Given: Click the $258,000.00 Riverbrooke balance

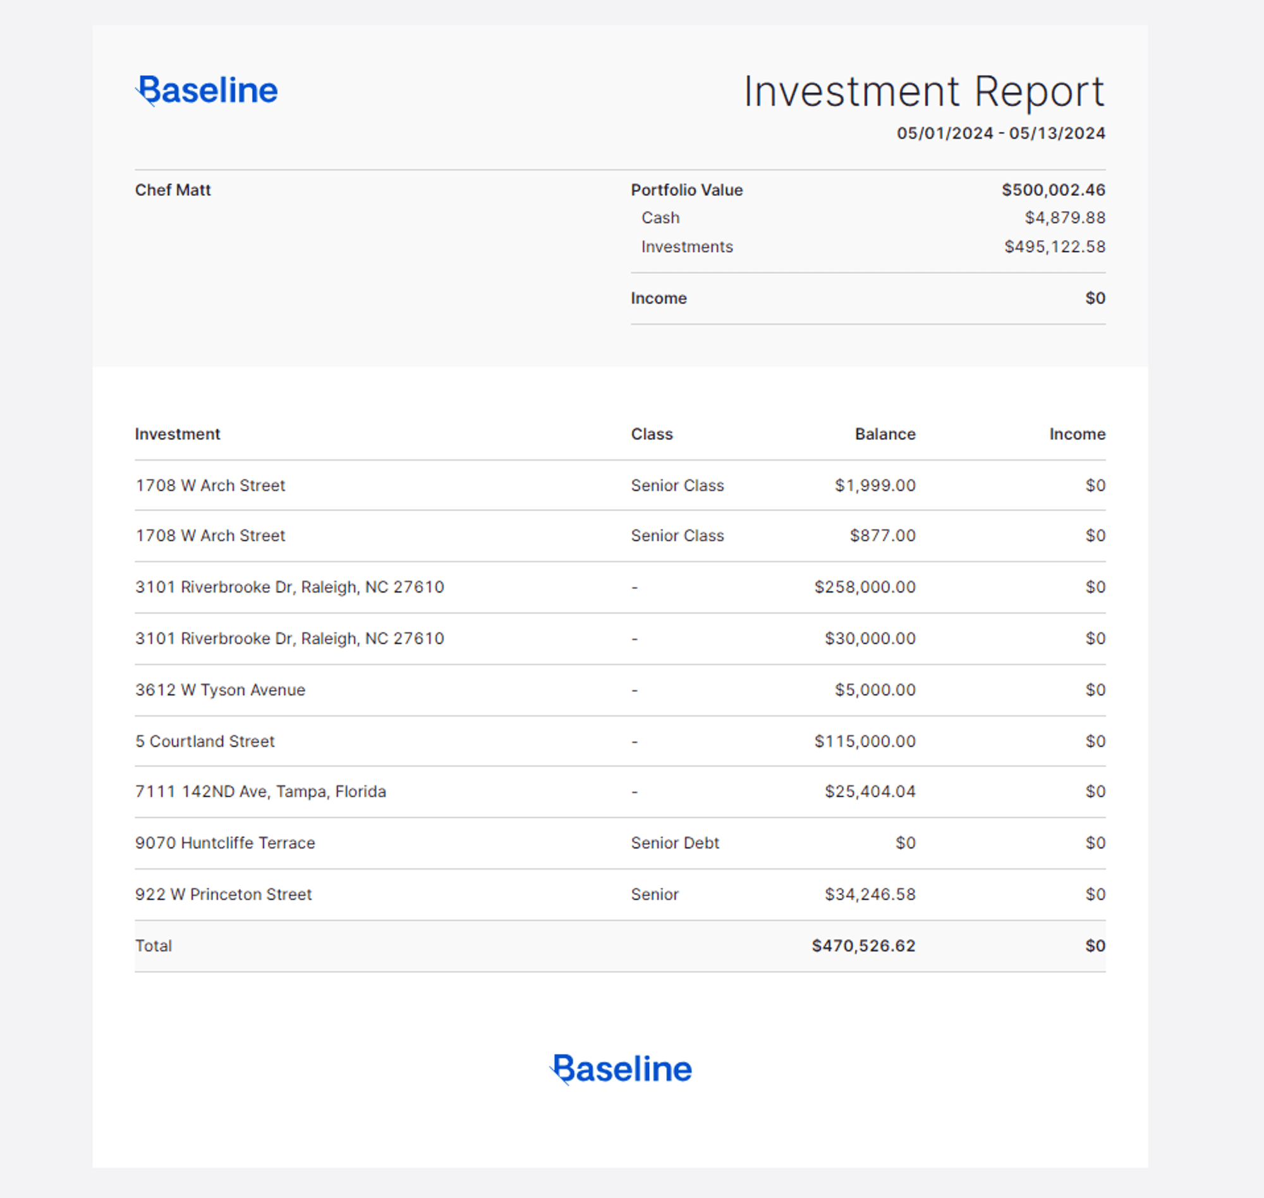Looking at the screenshot, I should click(864, 587).
